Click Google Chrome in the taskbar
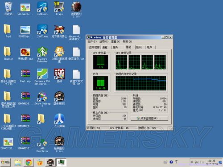The image size is (223, 167). click(x=29, y=163)
